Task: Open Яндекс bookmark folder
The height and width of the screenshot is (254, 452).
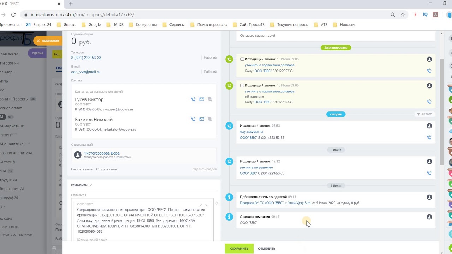Action: click(x=66, y=25)
